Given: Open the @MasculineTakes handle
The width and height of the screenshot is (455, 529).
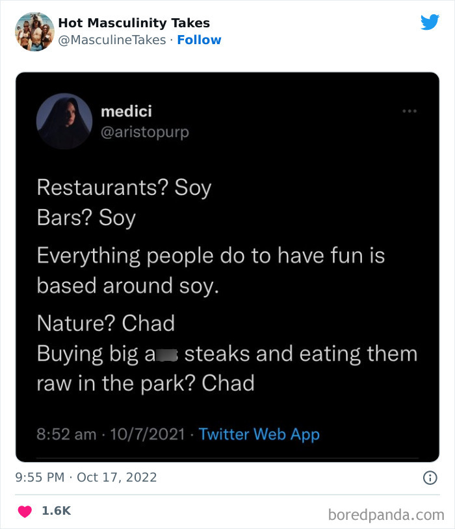Looking at the screenshot, I should (108, 40).
